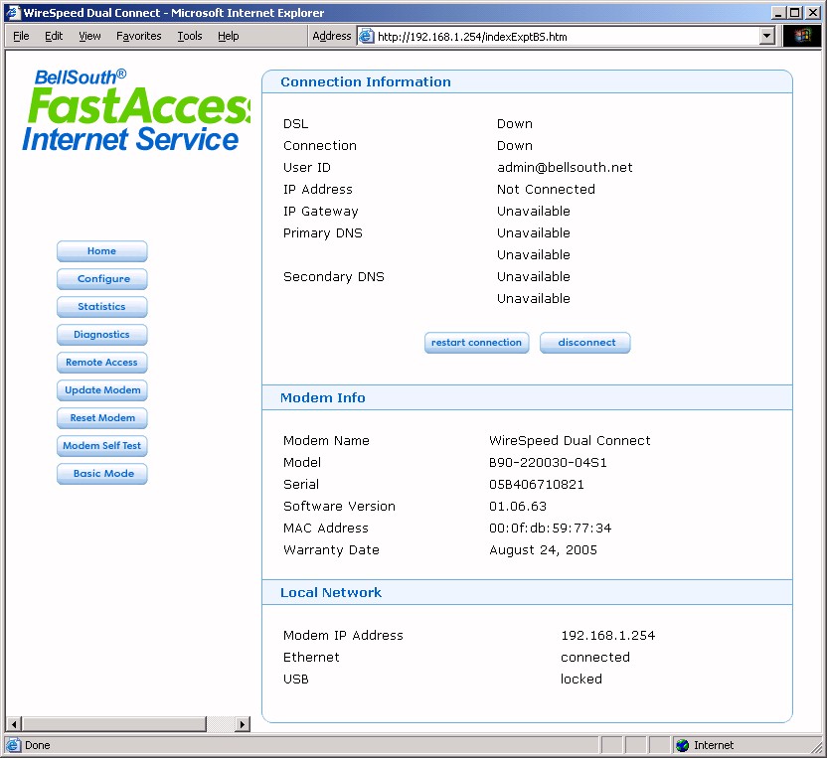Click the IP Address value Not Connected

pos(546,189)
